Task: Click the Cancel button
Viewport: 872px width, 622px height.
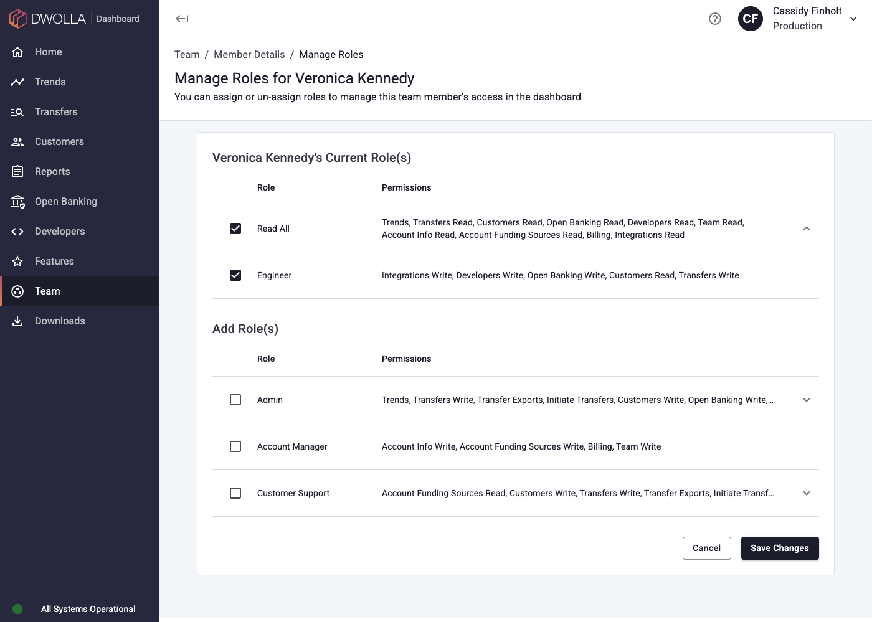Action: [706, 548]
